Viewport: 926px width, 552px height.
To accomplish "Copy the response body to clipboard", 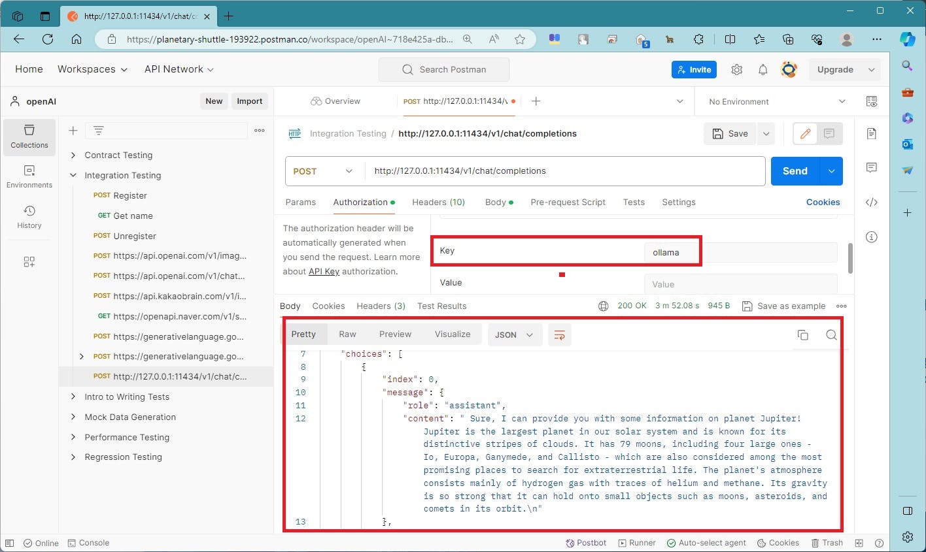I will [x=803, y=335].
